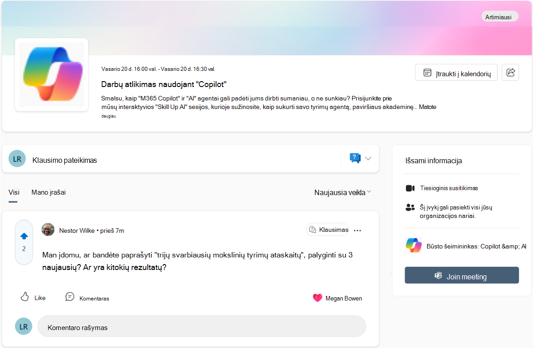Click the Artimiausi badge

pyautogui.click(x=500, y=17)
